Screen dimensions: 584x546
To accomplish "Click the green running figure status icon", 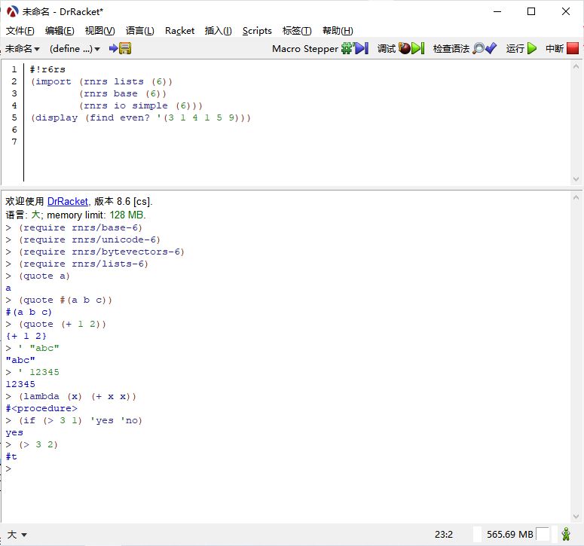I will [565, 534].
